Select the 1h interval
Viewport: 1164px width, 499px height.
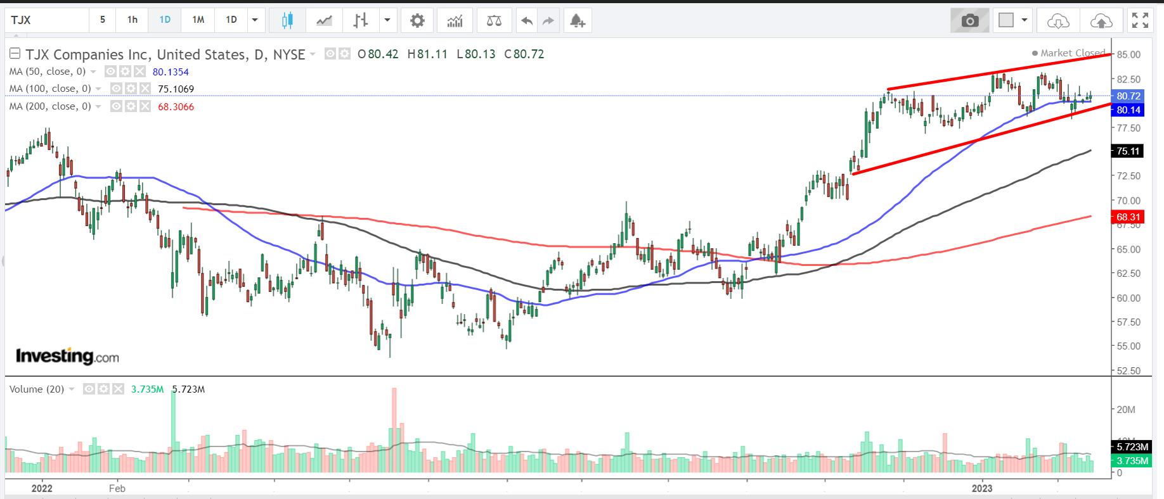(x=133, y=20)
